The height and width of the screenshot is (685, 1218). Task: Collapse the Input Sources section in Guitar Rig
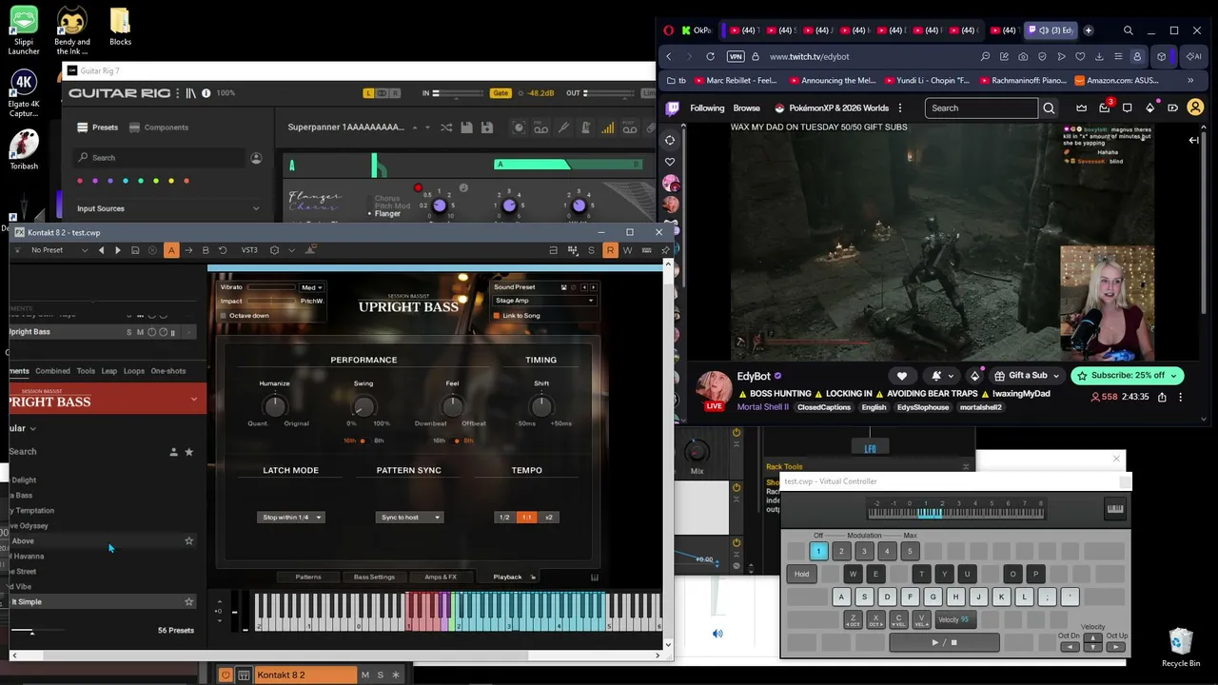pos(256,208)
